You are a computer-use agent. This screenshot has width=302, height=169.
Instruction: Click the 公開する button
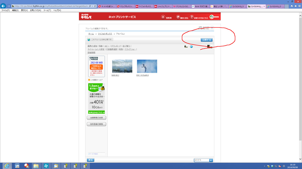206,40
